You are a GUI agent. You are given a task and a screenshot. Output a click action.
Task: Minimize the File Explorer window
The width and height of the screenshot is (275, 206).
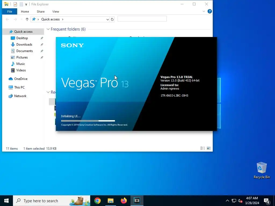182,4
